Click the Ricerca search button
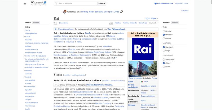 click(101, 3)
